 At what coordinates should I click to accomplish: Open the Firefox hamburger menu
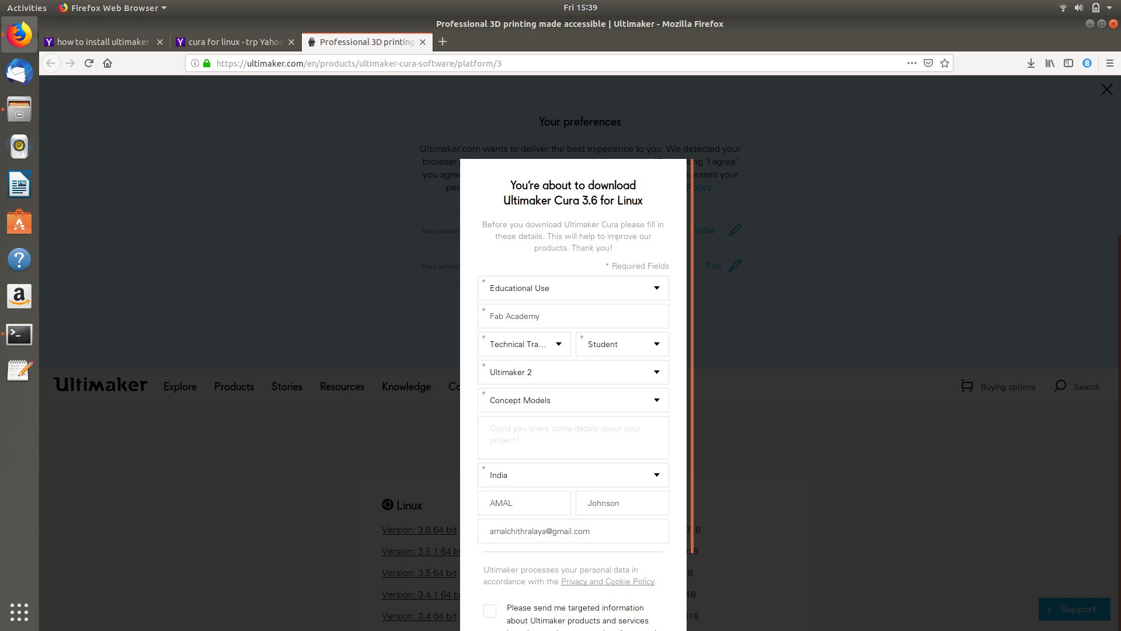[1110, 63]
